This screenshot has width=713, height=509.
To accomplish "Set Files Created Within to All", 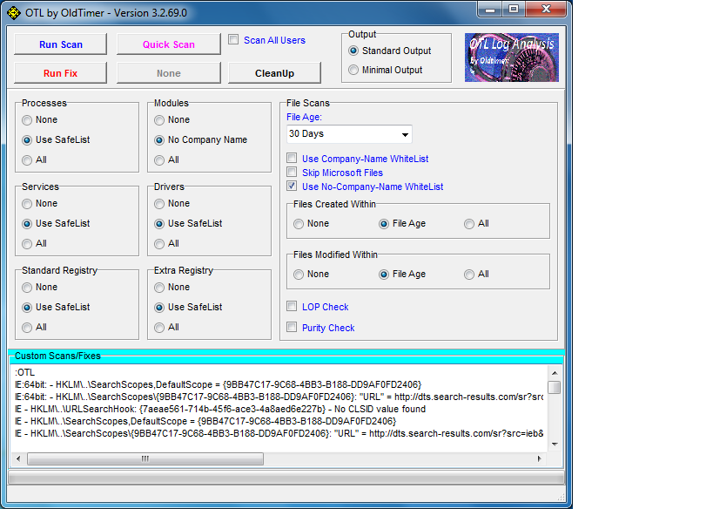I will [469, 223].
